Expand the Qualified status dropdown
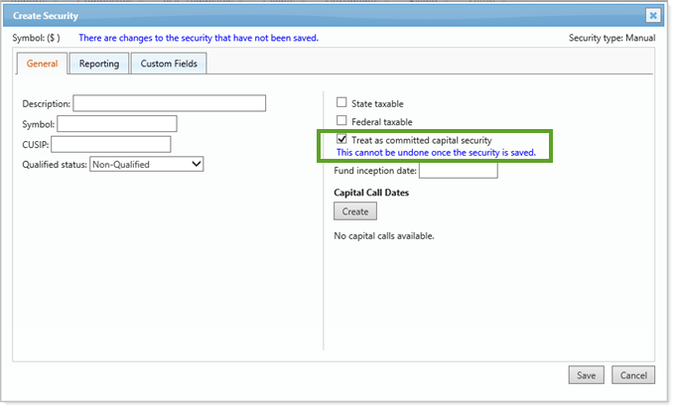The image size is (675, 409). tap(146, 164)
